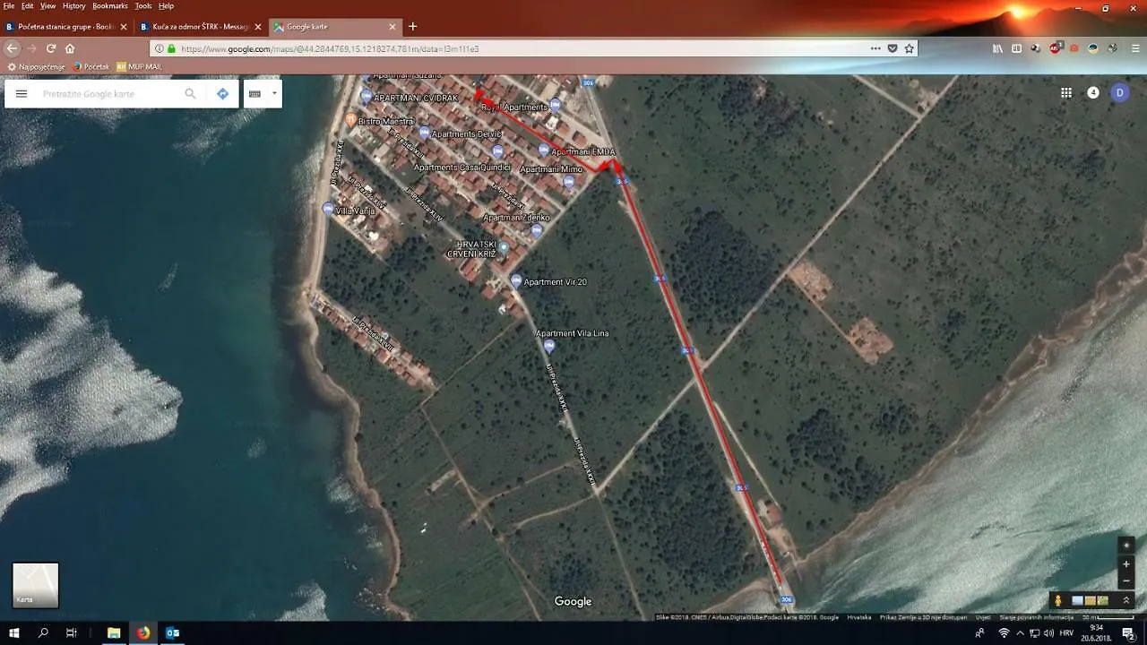Open the Edit menu
1147x645 pixels.
pyautogui.click(x=28, y=6)
